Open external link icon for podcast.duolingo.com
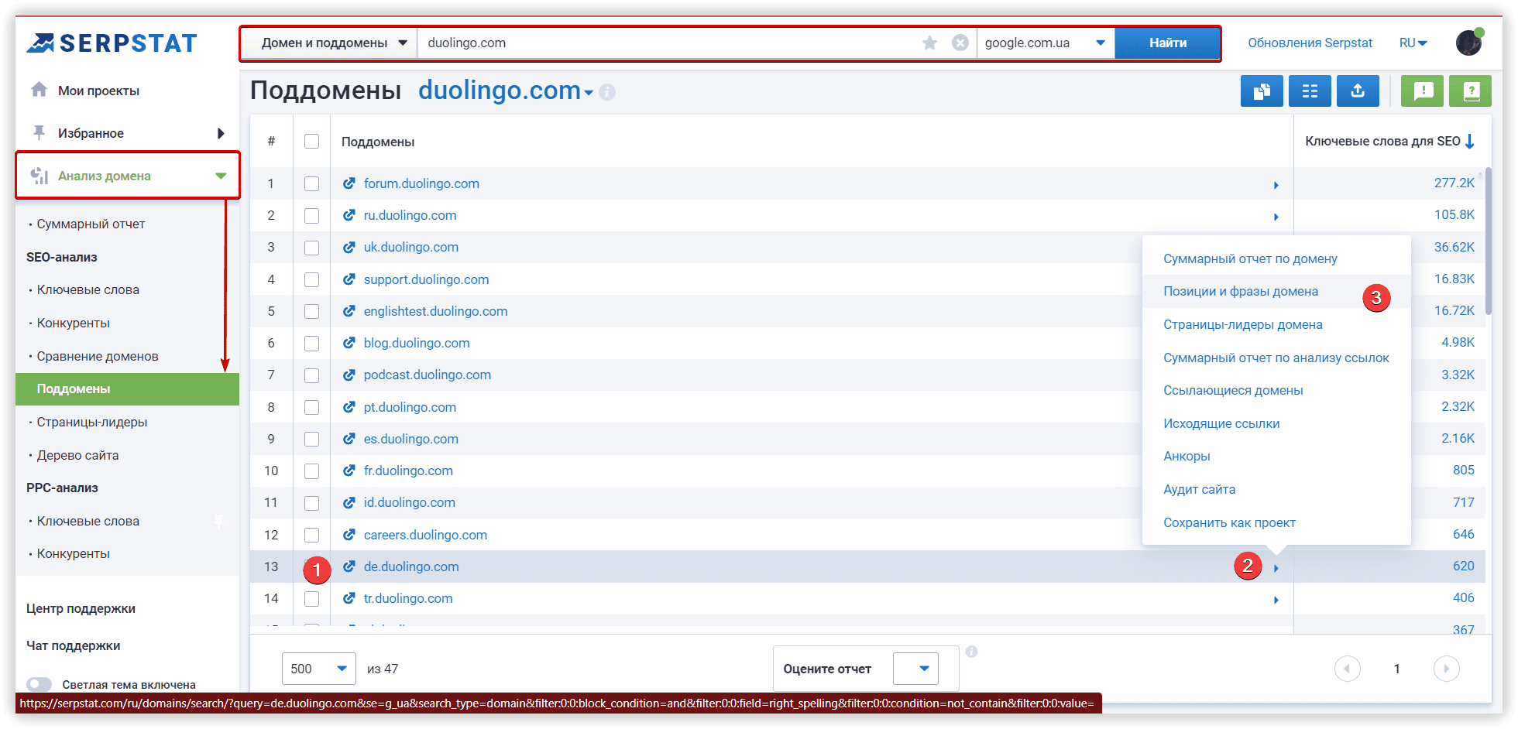Viewport: 1518px width, 729px height. pos(349,375)
